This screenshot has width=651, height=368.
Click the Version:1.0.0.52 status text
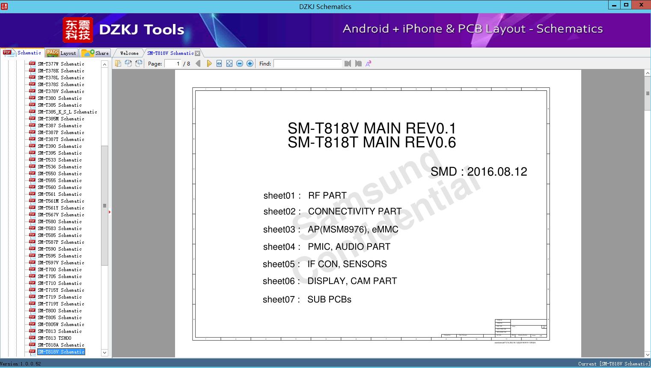[x=21, y=364]
